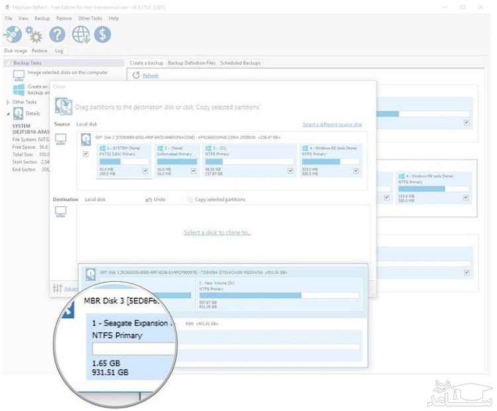497x411 pixels.
Task: Select the New Volume (D:) usage bar
Action: (279, 296)
